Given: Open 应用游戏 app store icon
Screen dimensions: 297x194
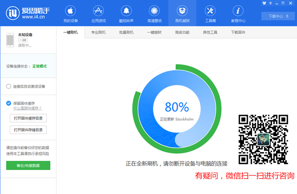Looking at the screenshot, I should click(98, 11).
